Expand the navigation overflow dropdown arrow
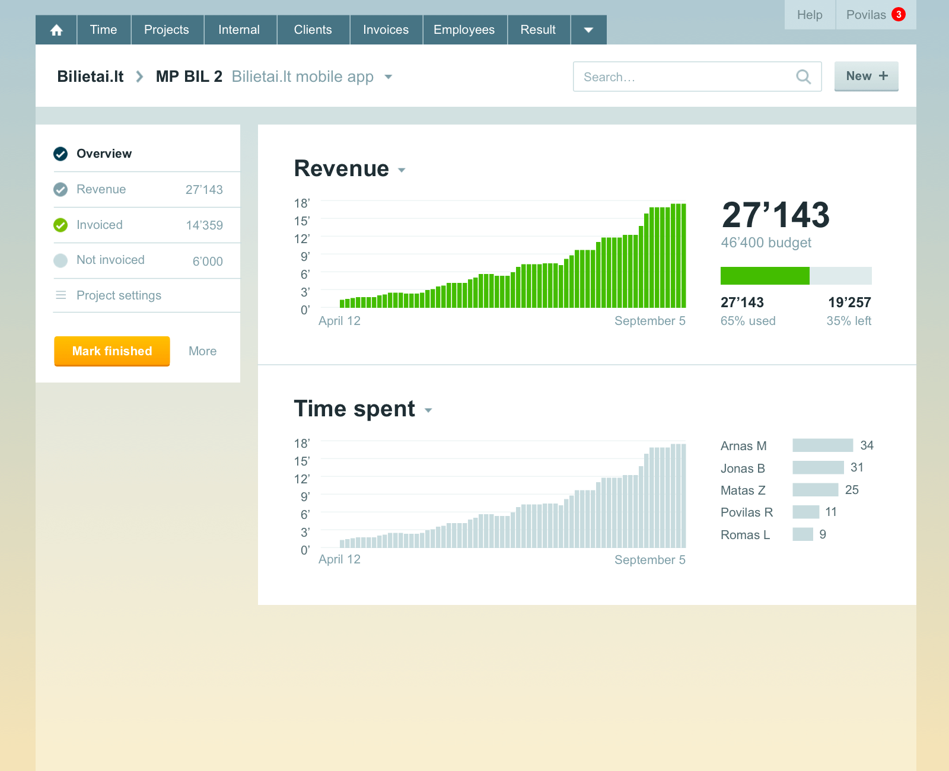Screen dimensions: 949x771 click(588, 30)
